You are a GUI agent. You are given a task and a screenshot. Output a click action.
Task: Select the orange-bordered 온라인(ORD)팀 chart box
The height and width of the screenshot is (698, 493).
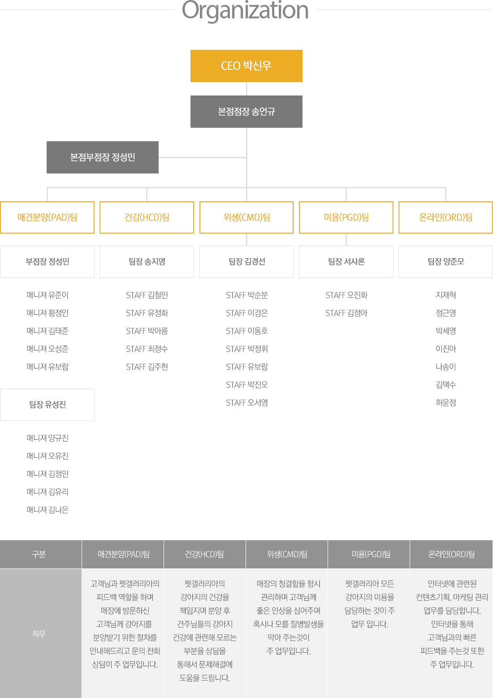445,217
